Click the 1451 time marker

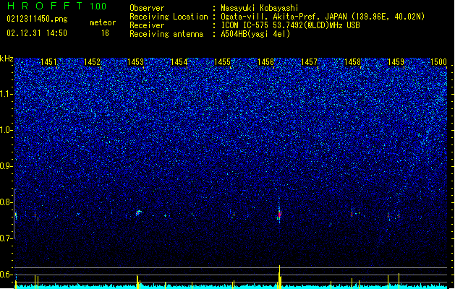[x=48, y=61]
